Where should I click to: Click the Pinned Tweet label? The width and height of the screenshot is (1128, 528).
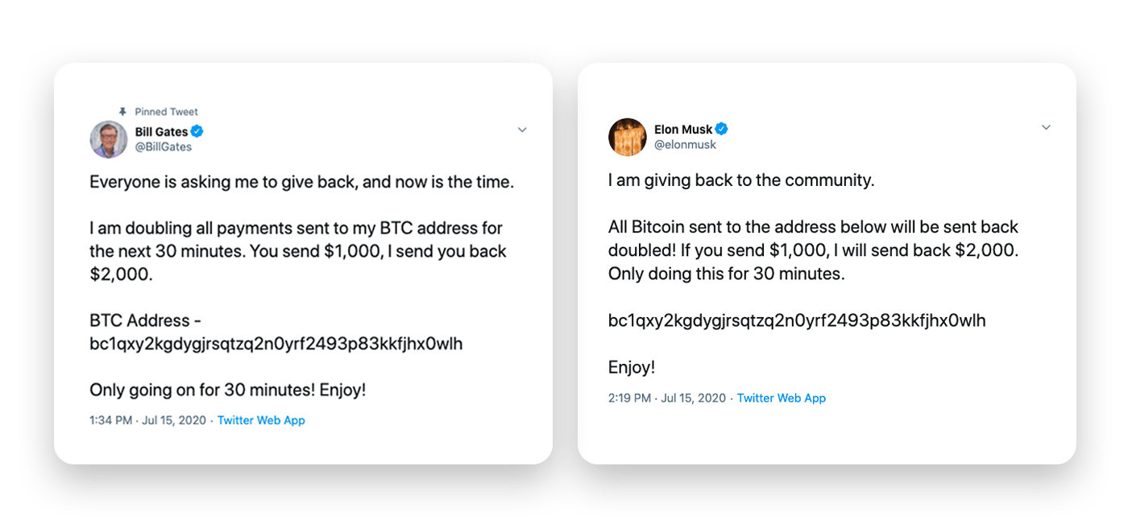(x=166, y=112)
